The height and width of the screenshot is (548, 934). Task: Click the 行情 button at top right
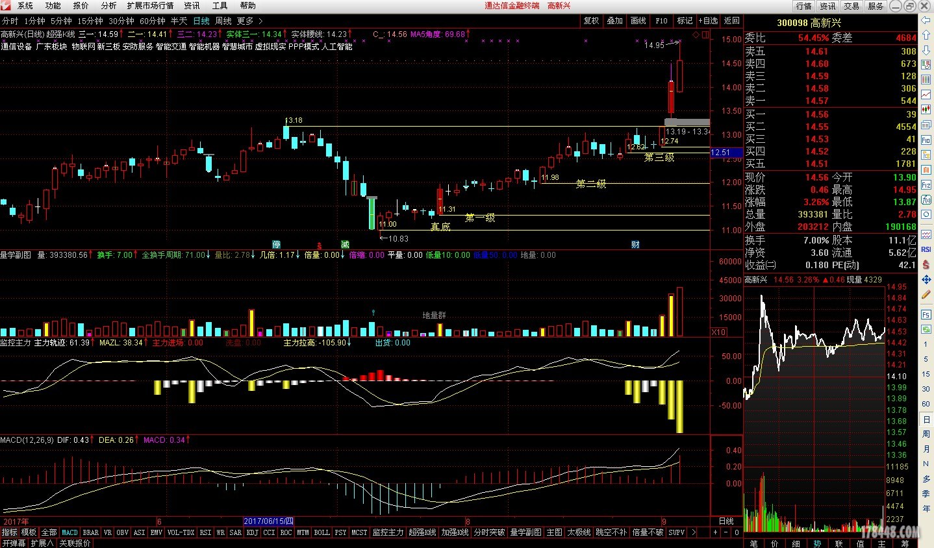[x=804, y=6]
